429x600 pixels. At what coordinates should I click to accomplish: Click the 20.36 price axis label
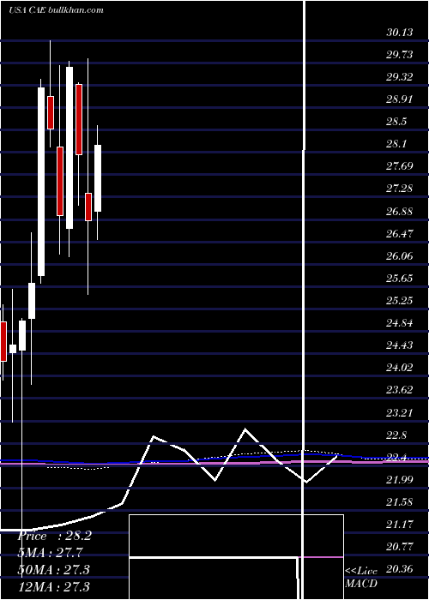tap(400, 569)
